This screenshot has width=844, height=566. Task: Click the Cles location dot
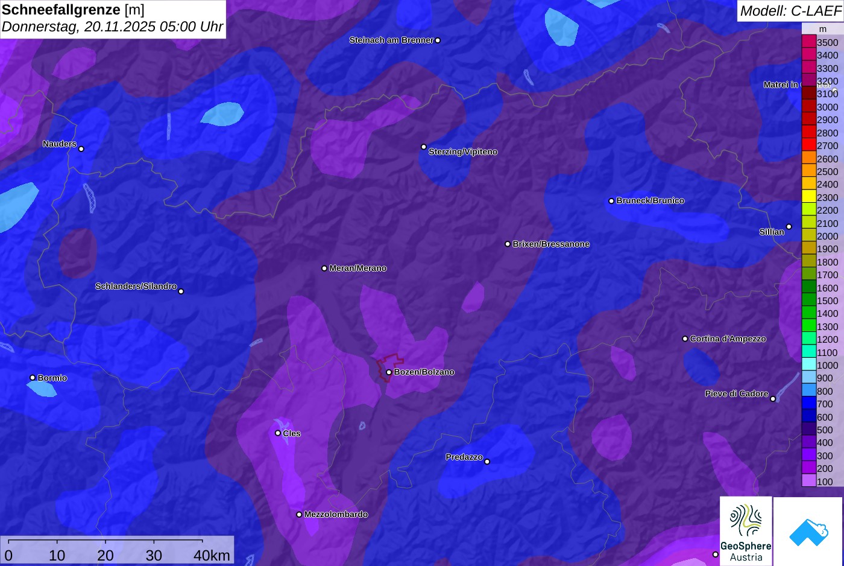tap(278, 433)
